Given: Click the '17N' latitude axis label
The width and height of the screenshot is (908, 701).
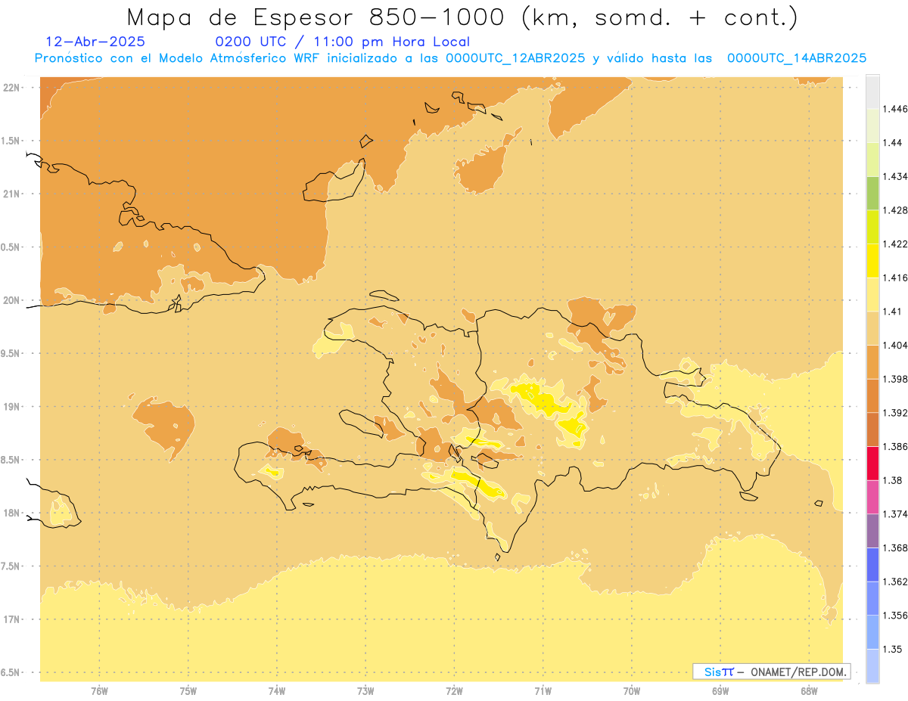Looking at the screenshot, I should pyautogui.click(x=12, y=619).
